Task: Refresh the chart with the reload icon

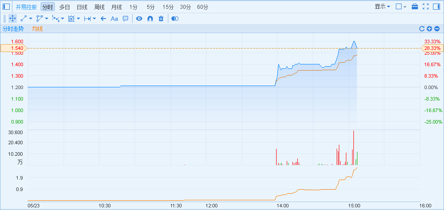Action: click(x=422, y=29)
